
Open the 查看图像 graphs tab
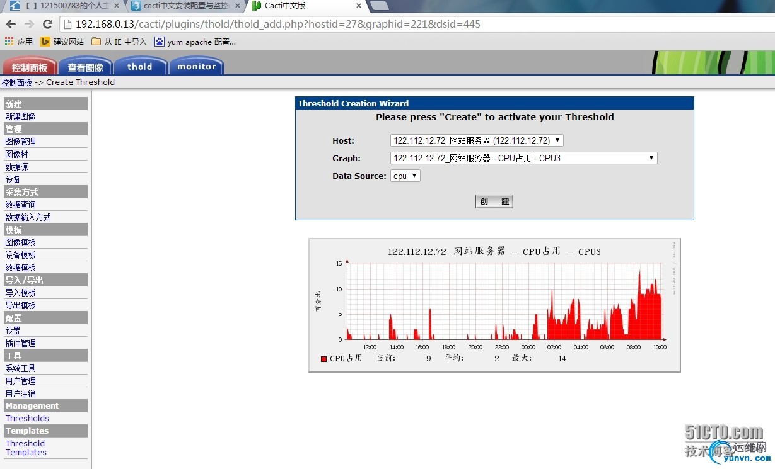pyautogui.click(x=85, y=67)
